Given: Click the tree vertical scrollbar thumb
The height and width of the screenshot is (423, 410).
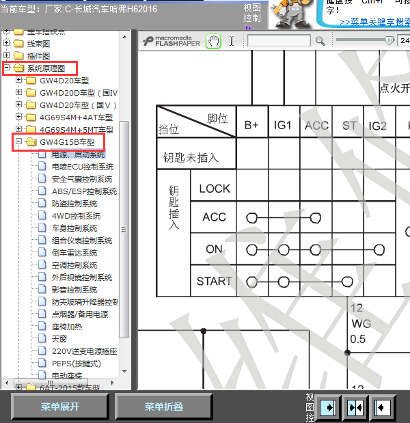Looking at the screenshot, I should (x=124, y=230).
